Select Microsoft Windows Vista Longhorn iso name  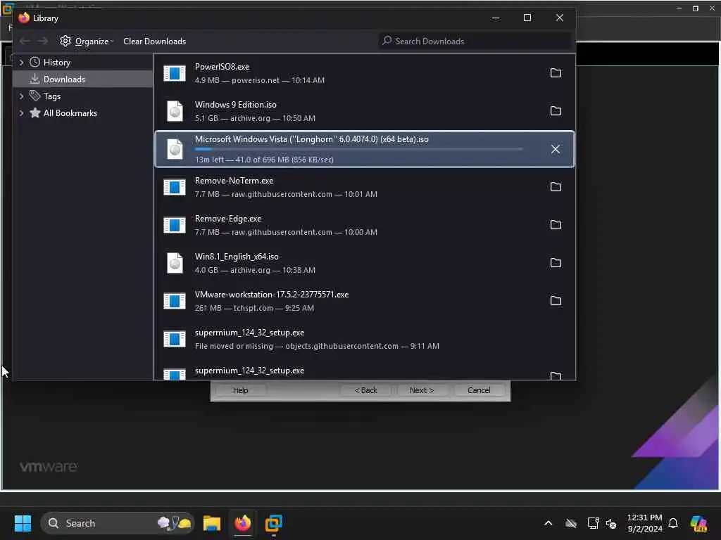click(312, 139)
